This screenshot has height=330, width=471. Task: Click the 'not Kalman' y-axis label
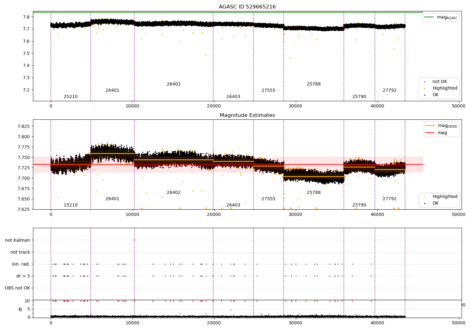18,240
